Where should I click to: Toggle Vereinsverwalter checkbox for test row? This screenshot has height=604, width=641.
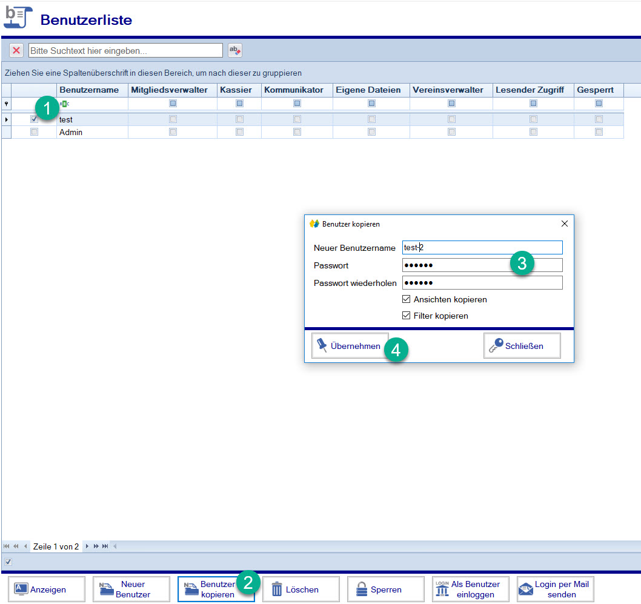[451, 119]
